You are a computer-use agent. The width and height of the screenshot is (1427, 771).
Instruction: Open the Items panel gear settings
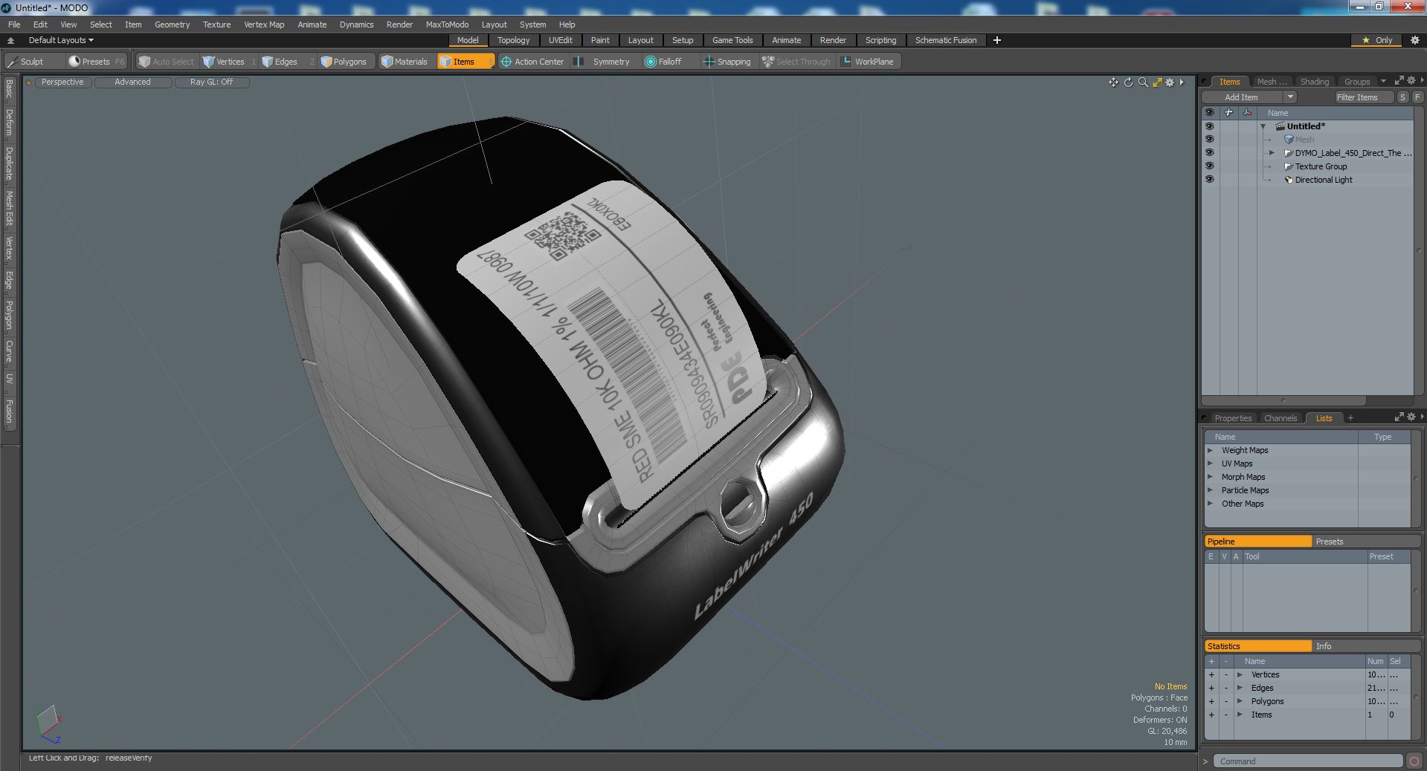coord(1411,81)
